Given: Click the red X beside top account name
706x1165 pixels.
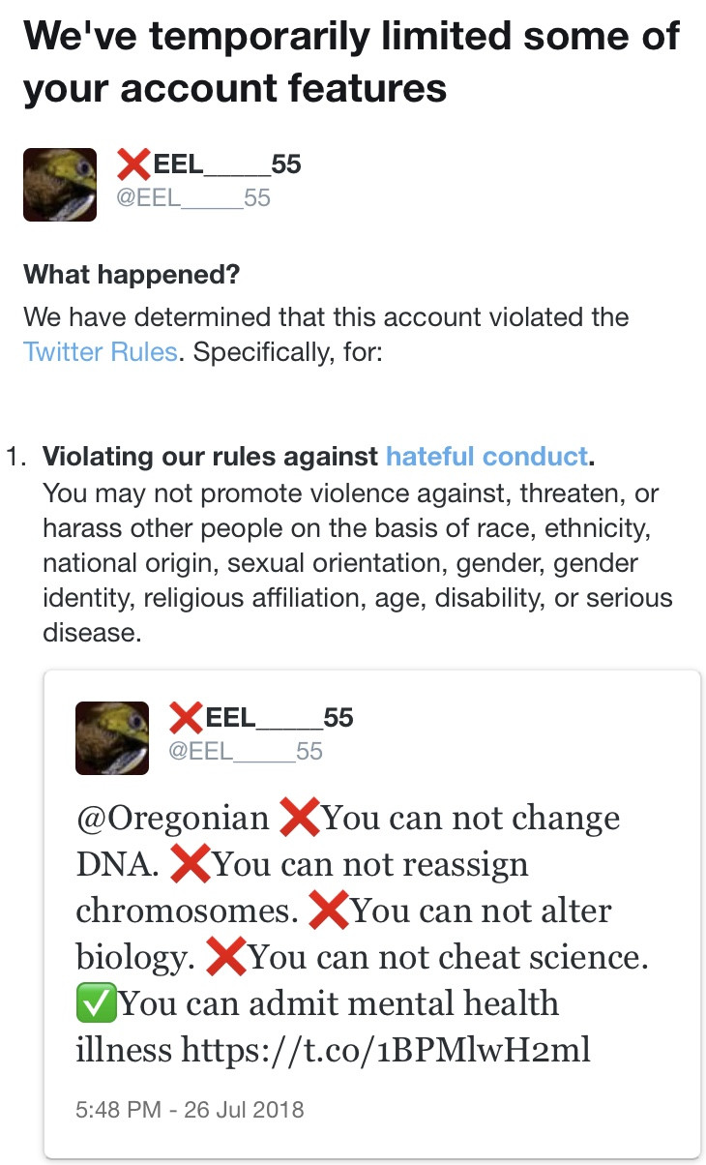Looking at the screenshot, I should [133, 165].
